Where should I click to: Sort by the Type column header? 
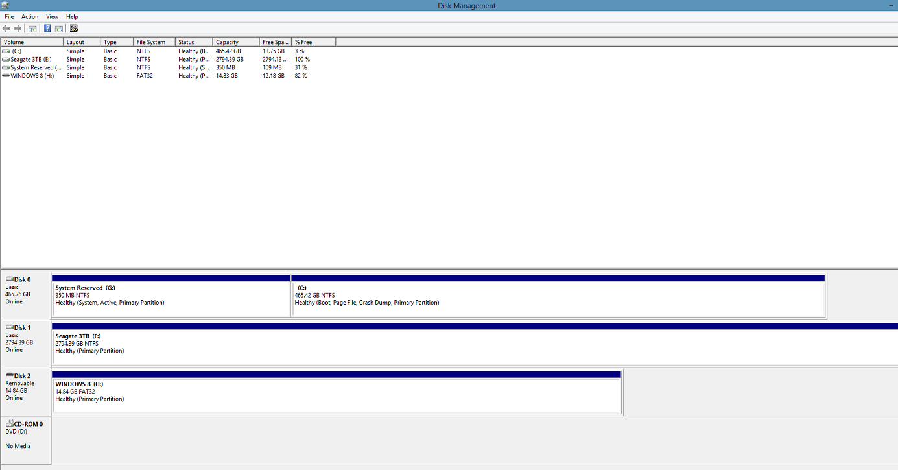117,42
